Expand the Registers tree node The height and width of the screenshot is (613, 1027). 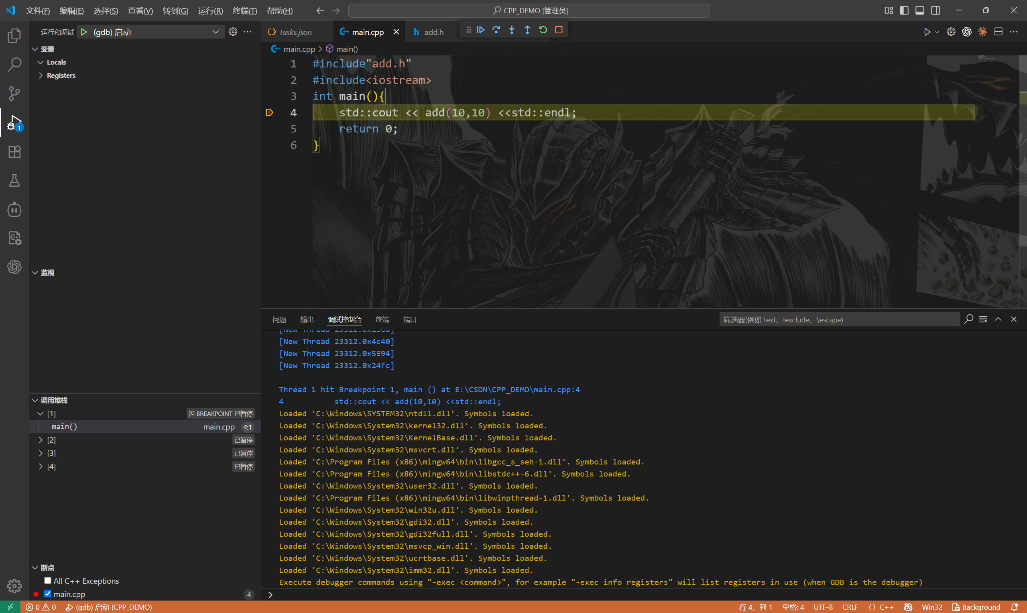click(x=41, y=75)
